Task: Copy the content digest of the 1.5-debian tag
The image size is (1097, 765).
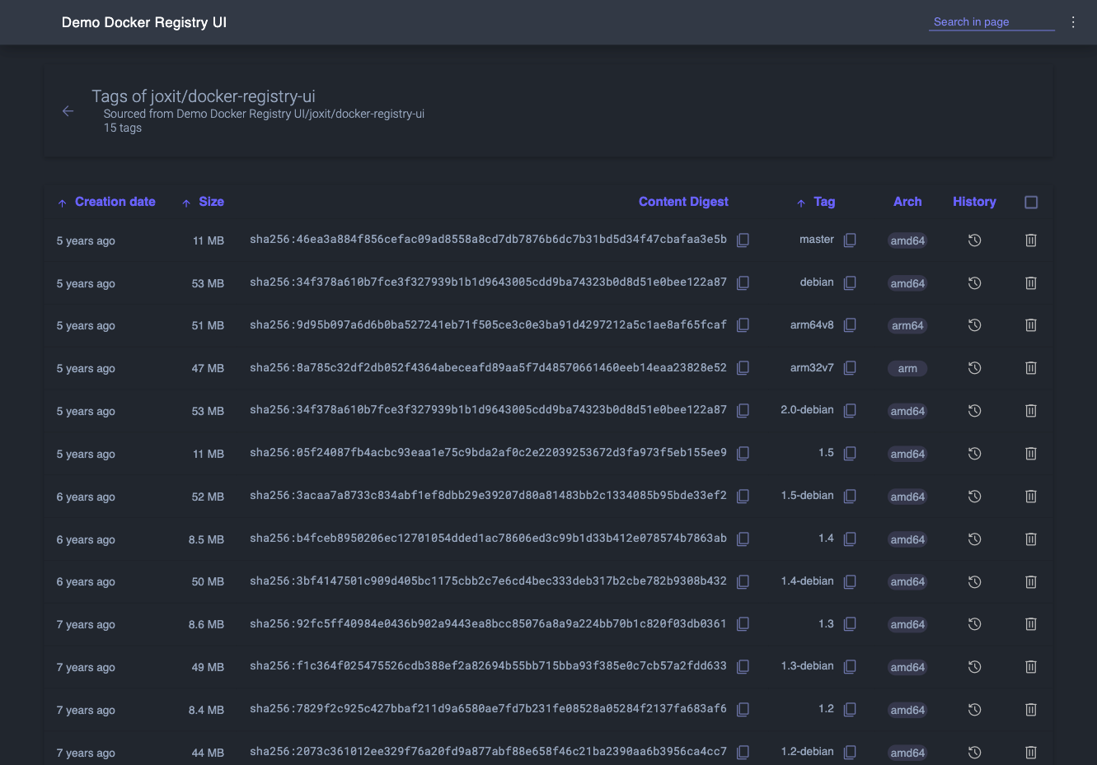Action: pos(743,496)
